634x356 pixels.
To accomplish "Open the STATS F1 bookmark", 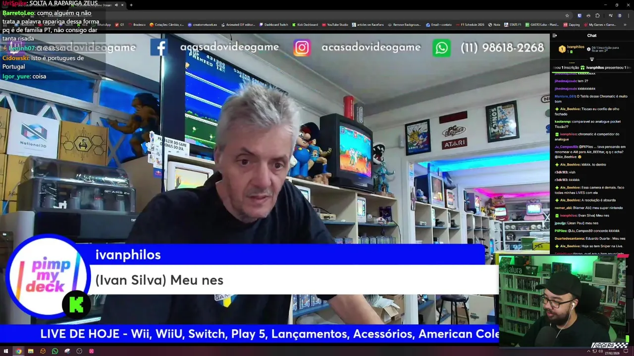I will pyautogui.click(x=512, y=25).
